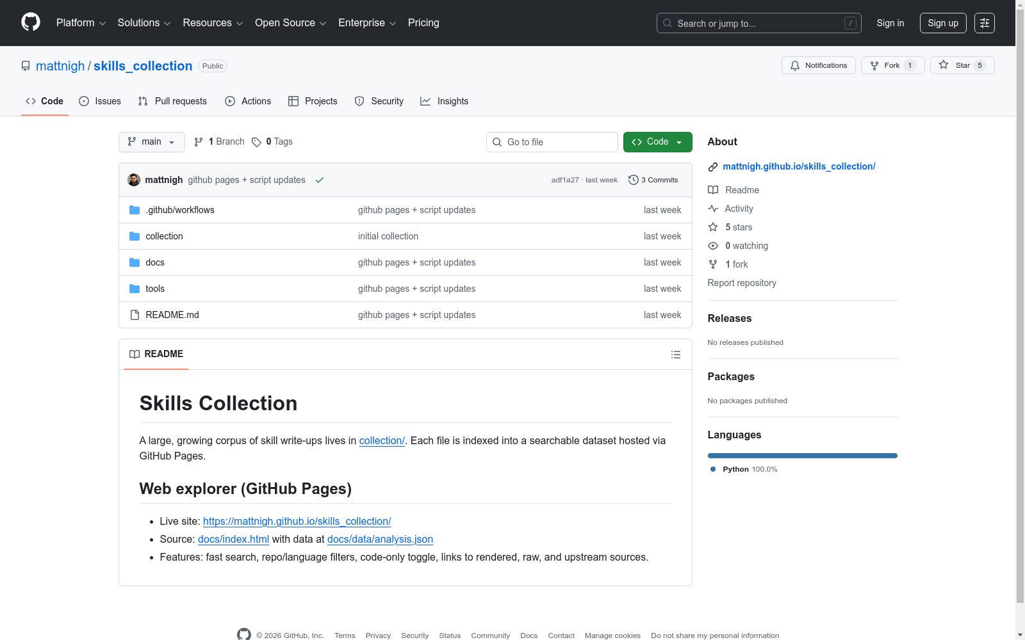This screenshot has width=1025, height=640.
Task: Expand the Open Source menu
Action: [x=291, y=23]
